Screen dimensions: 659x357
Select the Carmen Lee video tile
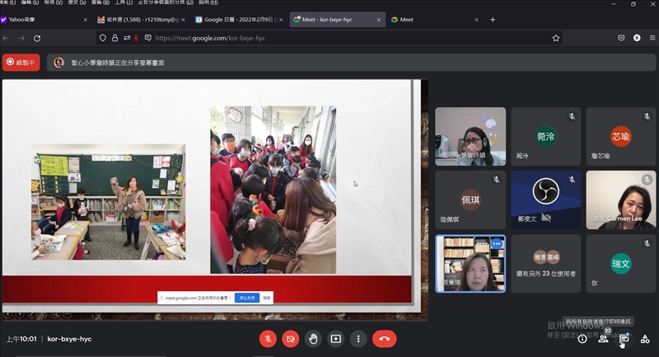(x=620, y=200)
